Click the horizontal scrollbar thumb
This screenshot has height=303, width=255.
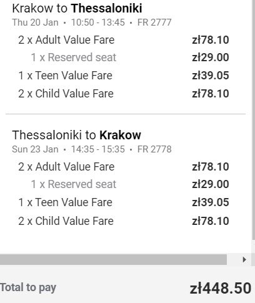(x=113, y=259)
